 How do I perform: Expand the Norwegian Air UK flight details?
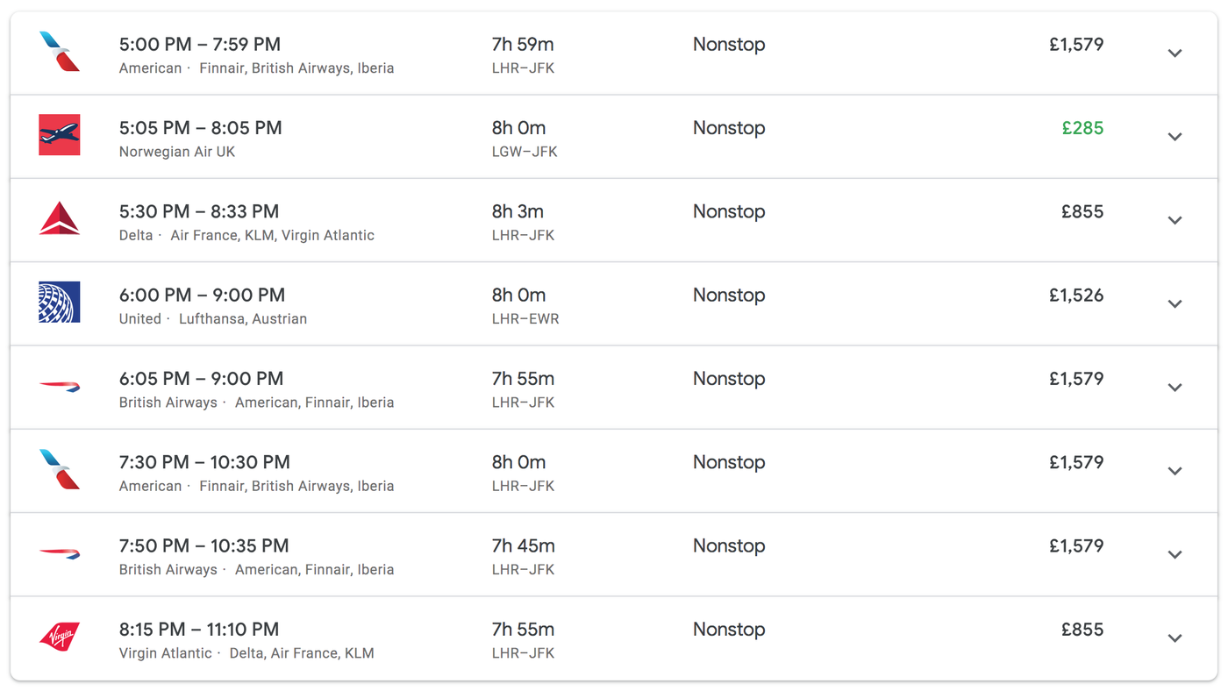(x=1174, y=137)
